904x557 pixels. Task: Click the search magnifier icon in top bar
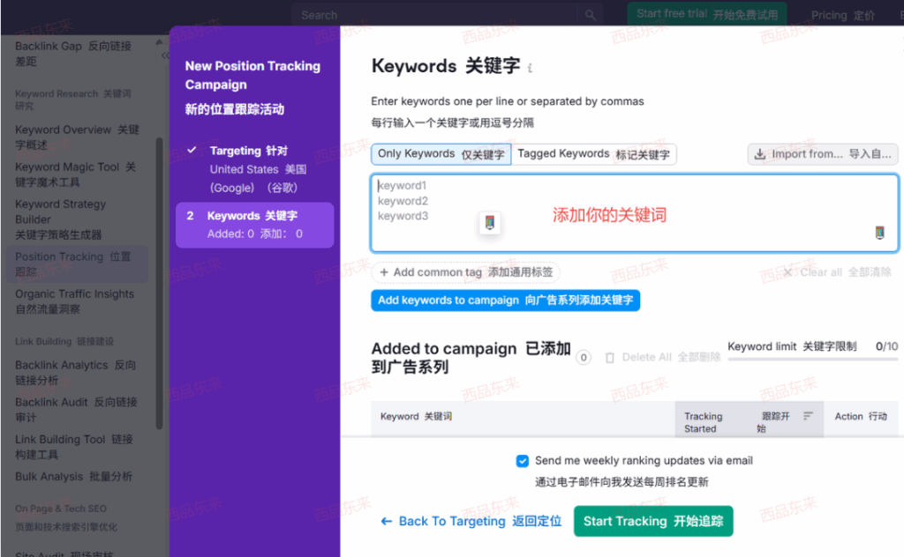point(590,15)
